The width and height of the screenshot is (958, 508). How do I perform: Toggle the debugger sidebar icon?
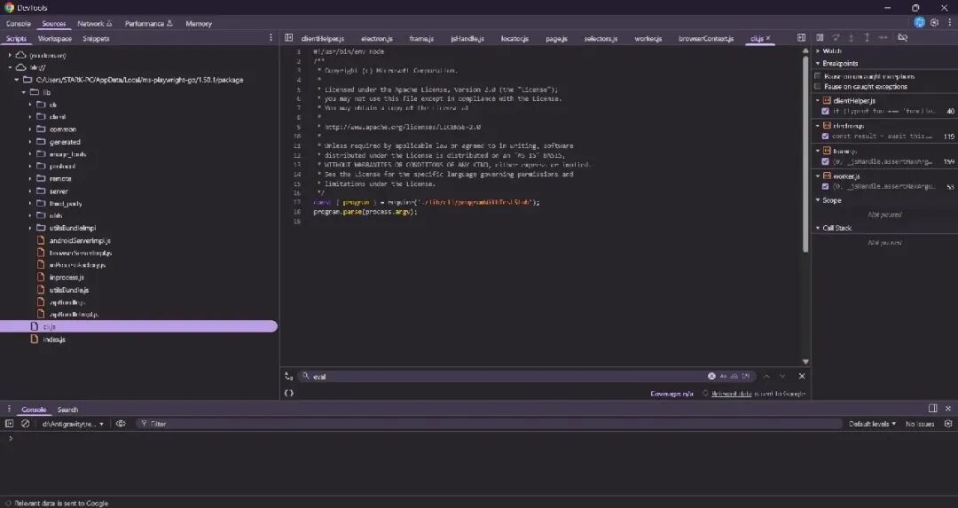click(801, 38)
